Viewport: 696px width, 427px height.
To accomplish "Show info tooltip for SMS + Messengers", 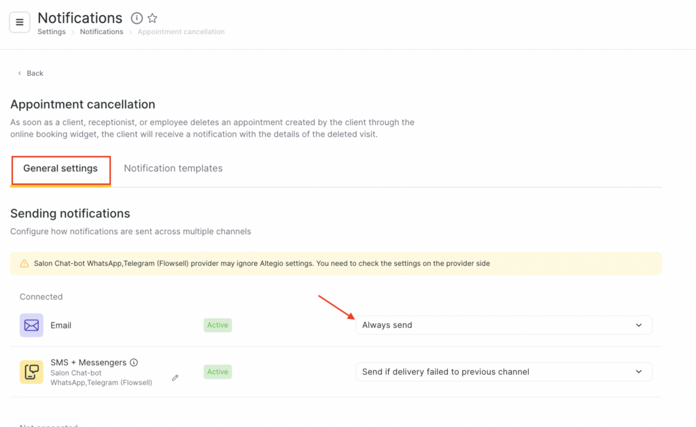I will click(134, 362).
